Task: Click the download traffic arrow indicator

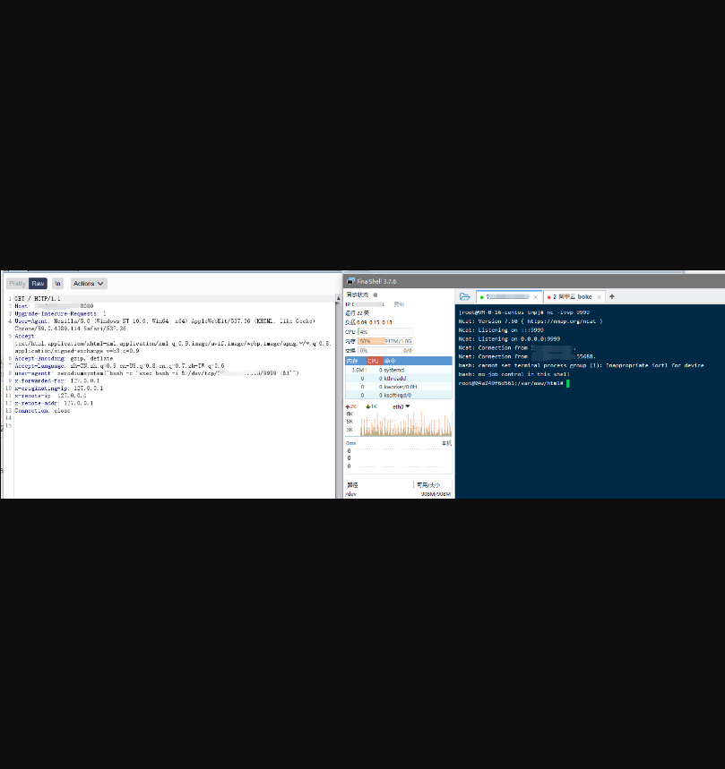Action: click(368, 406)
